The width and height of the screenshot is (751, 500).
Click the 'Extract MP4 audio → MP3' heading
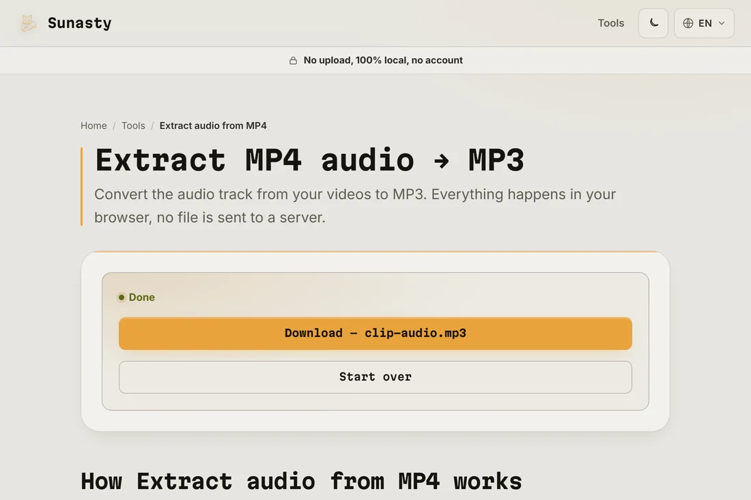pos(309,160)
